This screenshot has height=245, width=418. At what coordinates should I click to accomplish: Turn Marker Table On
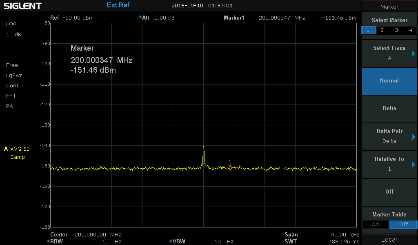(375, 224)
